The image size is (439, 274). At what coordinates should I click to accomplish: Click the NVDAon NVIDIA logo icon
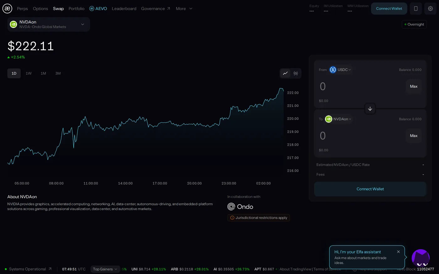[13, 24]
